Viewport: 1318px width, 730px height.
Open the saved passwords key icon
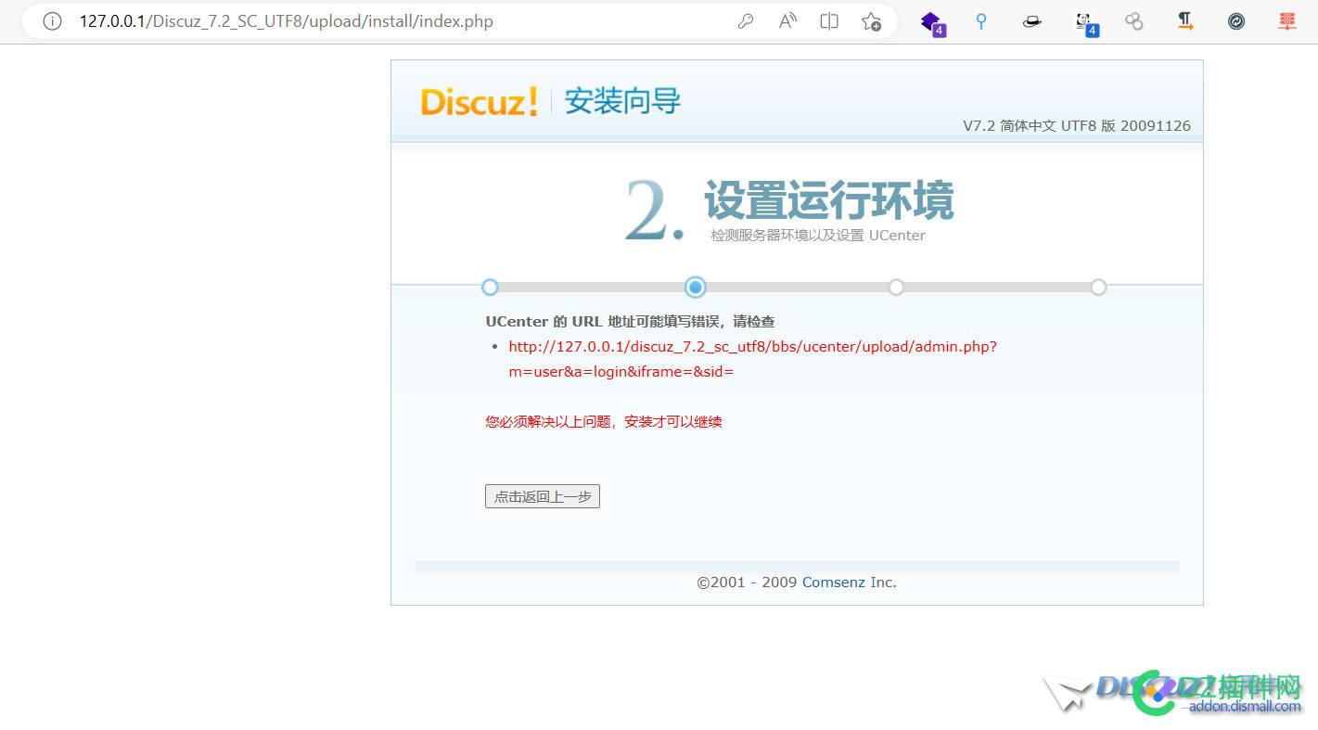point(746,21)
